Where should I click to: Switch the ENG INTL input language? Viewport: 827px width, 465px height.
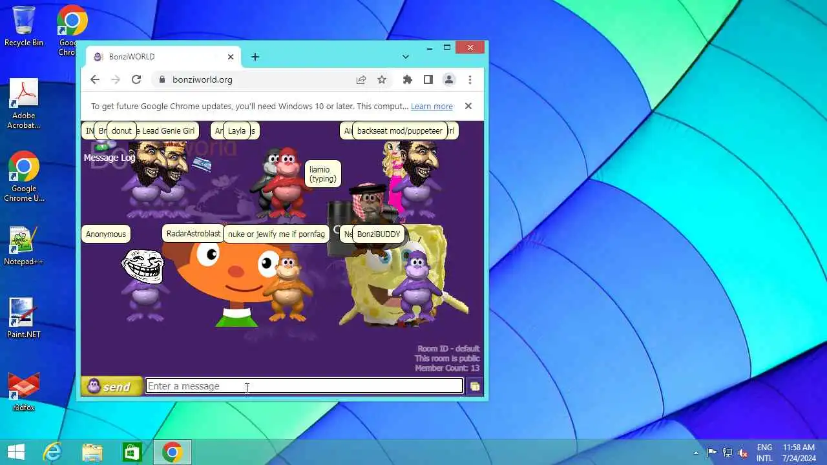764,453
